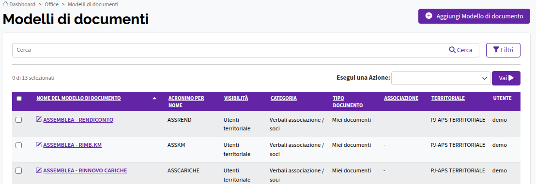This screenshot has height=184, width=536.
Task: Open the Filtri button
Action: click(503, 50)
